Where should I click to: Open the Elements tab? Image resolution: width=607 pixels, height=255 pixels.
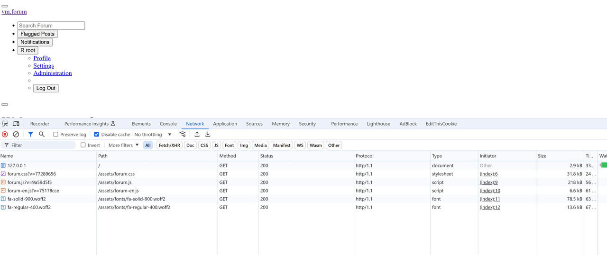(x=141, y=124)
